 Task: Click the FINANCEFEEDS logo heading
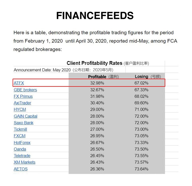point(95,16)
